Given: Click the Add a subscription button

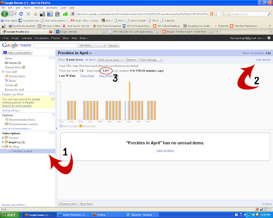Looking at the screenshot, I should point(17,52).
